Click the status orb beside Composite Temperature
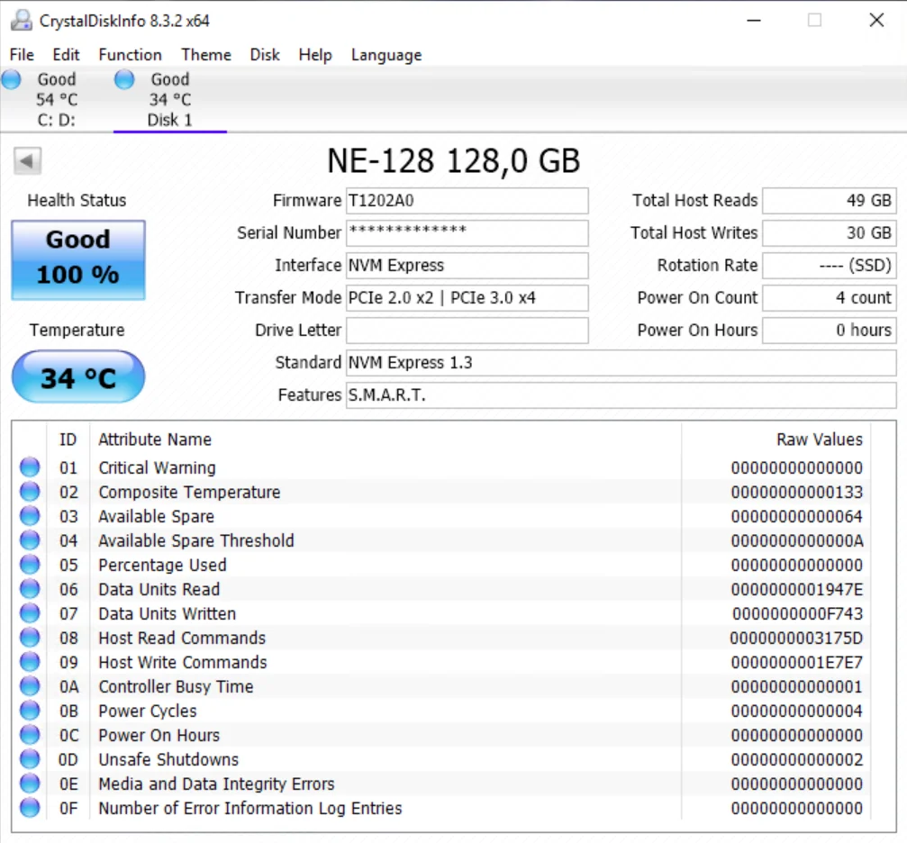This screenshot has width=907, height=843. (x=30, y=492)
